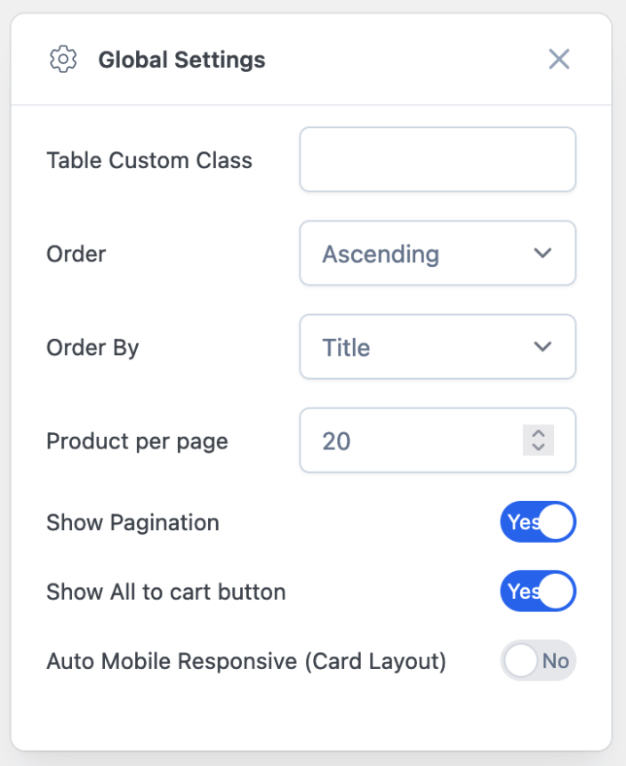
Task: Decrease Product per page with the down arrow
Action: click(538, 447)
